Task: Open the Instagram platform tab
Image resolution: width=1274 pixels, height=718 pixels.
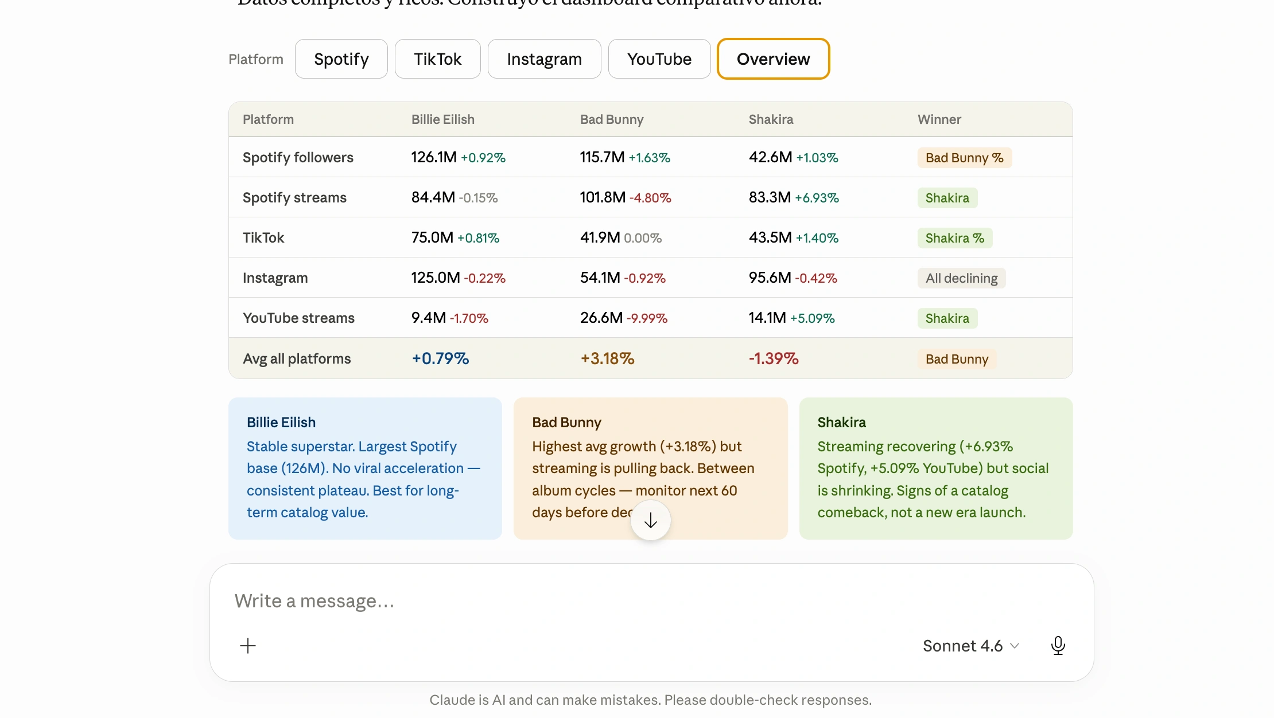Action: tap(545, 59)
